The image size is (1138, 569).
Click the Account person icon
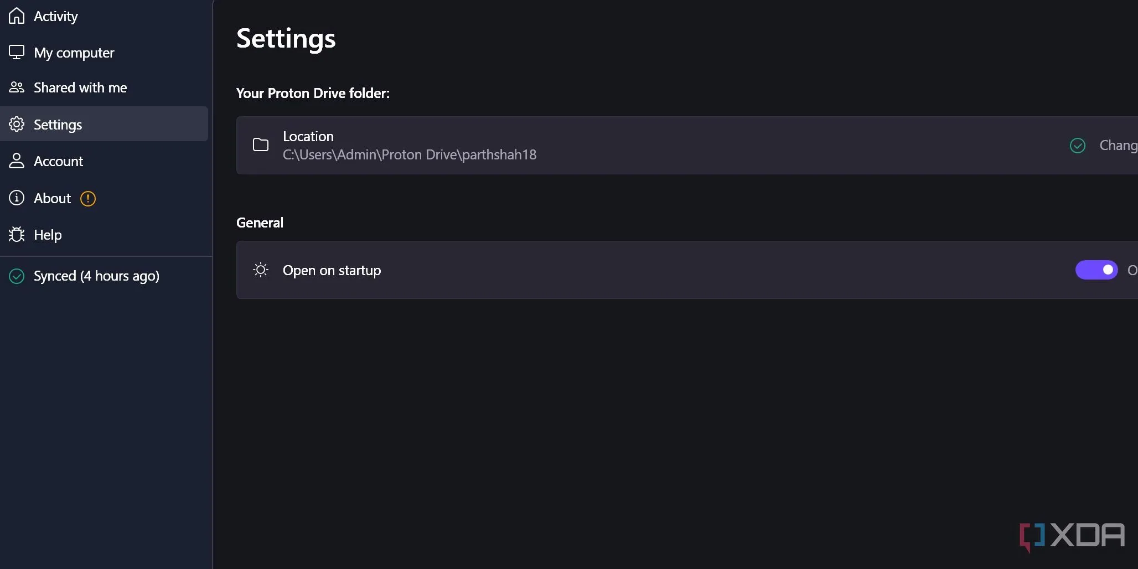click(x=17, y=161)
